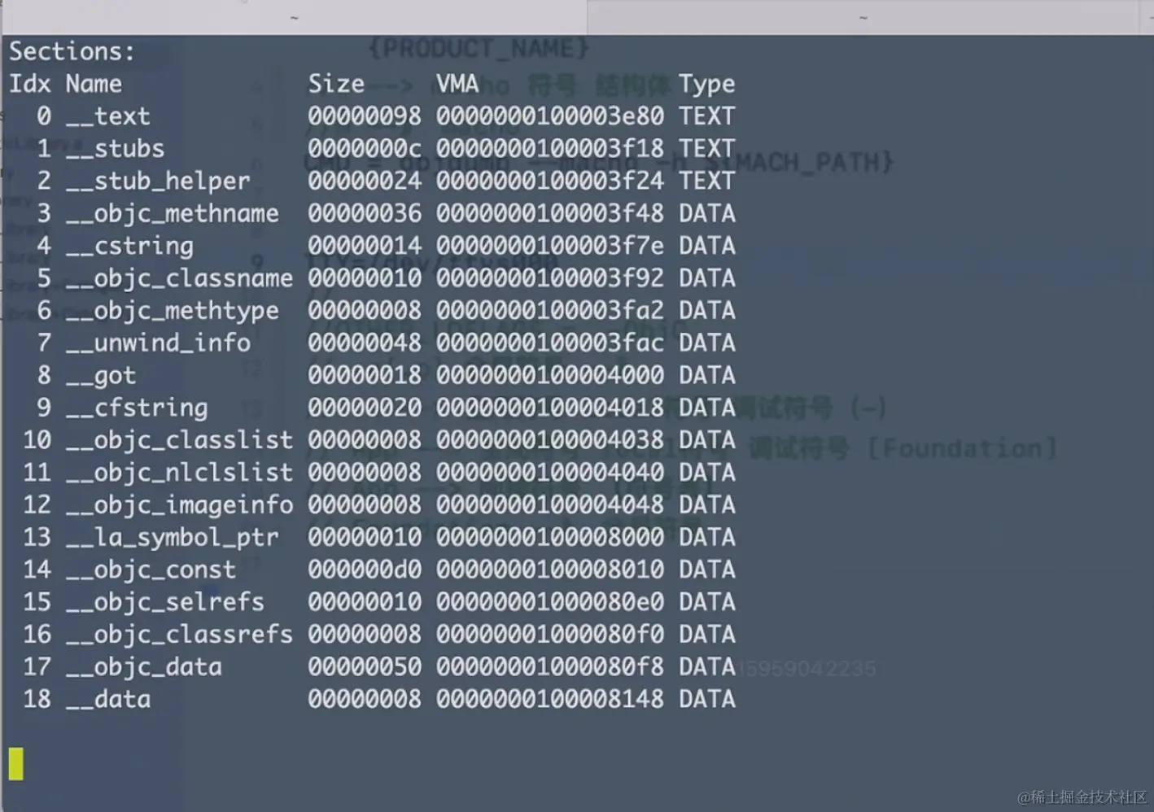Click the __text section name
This screenshot has width=1154, height=812.
tap(108, 116)
